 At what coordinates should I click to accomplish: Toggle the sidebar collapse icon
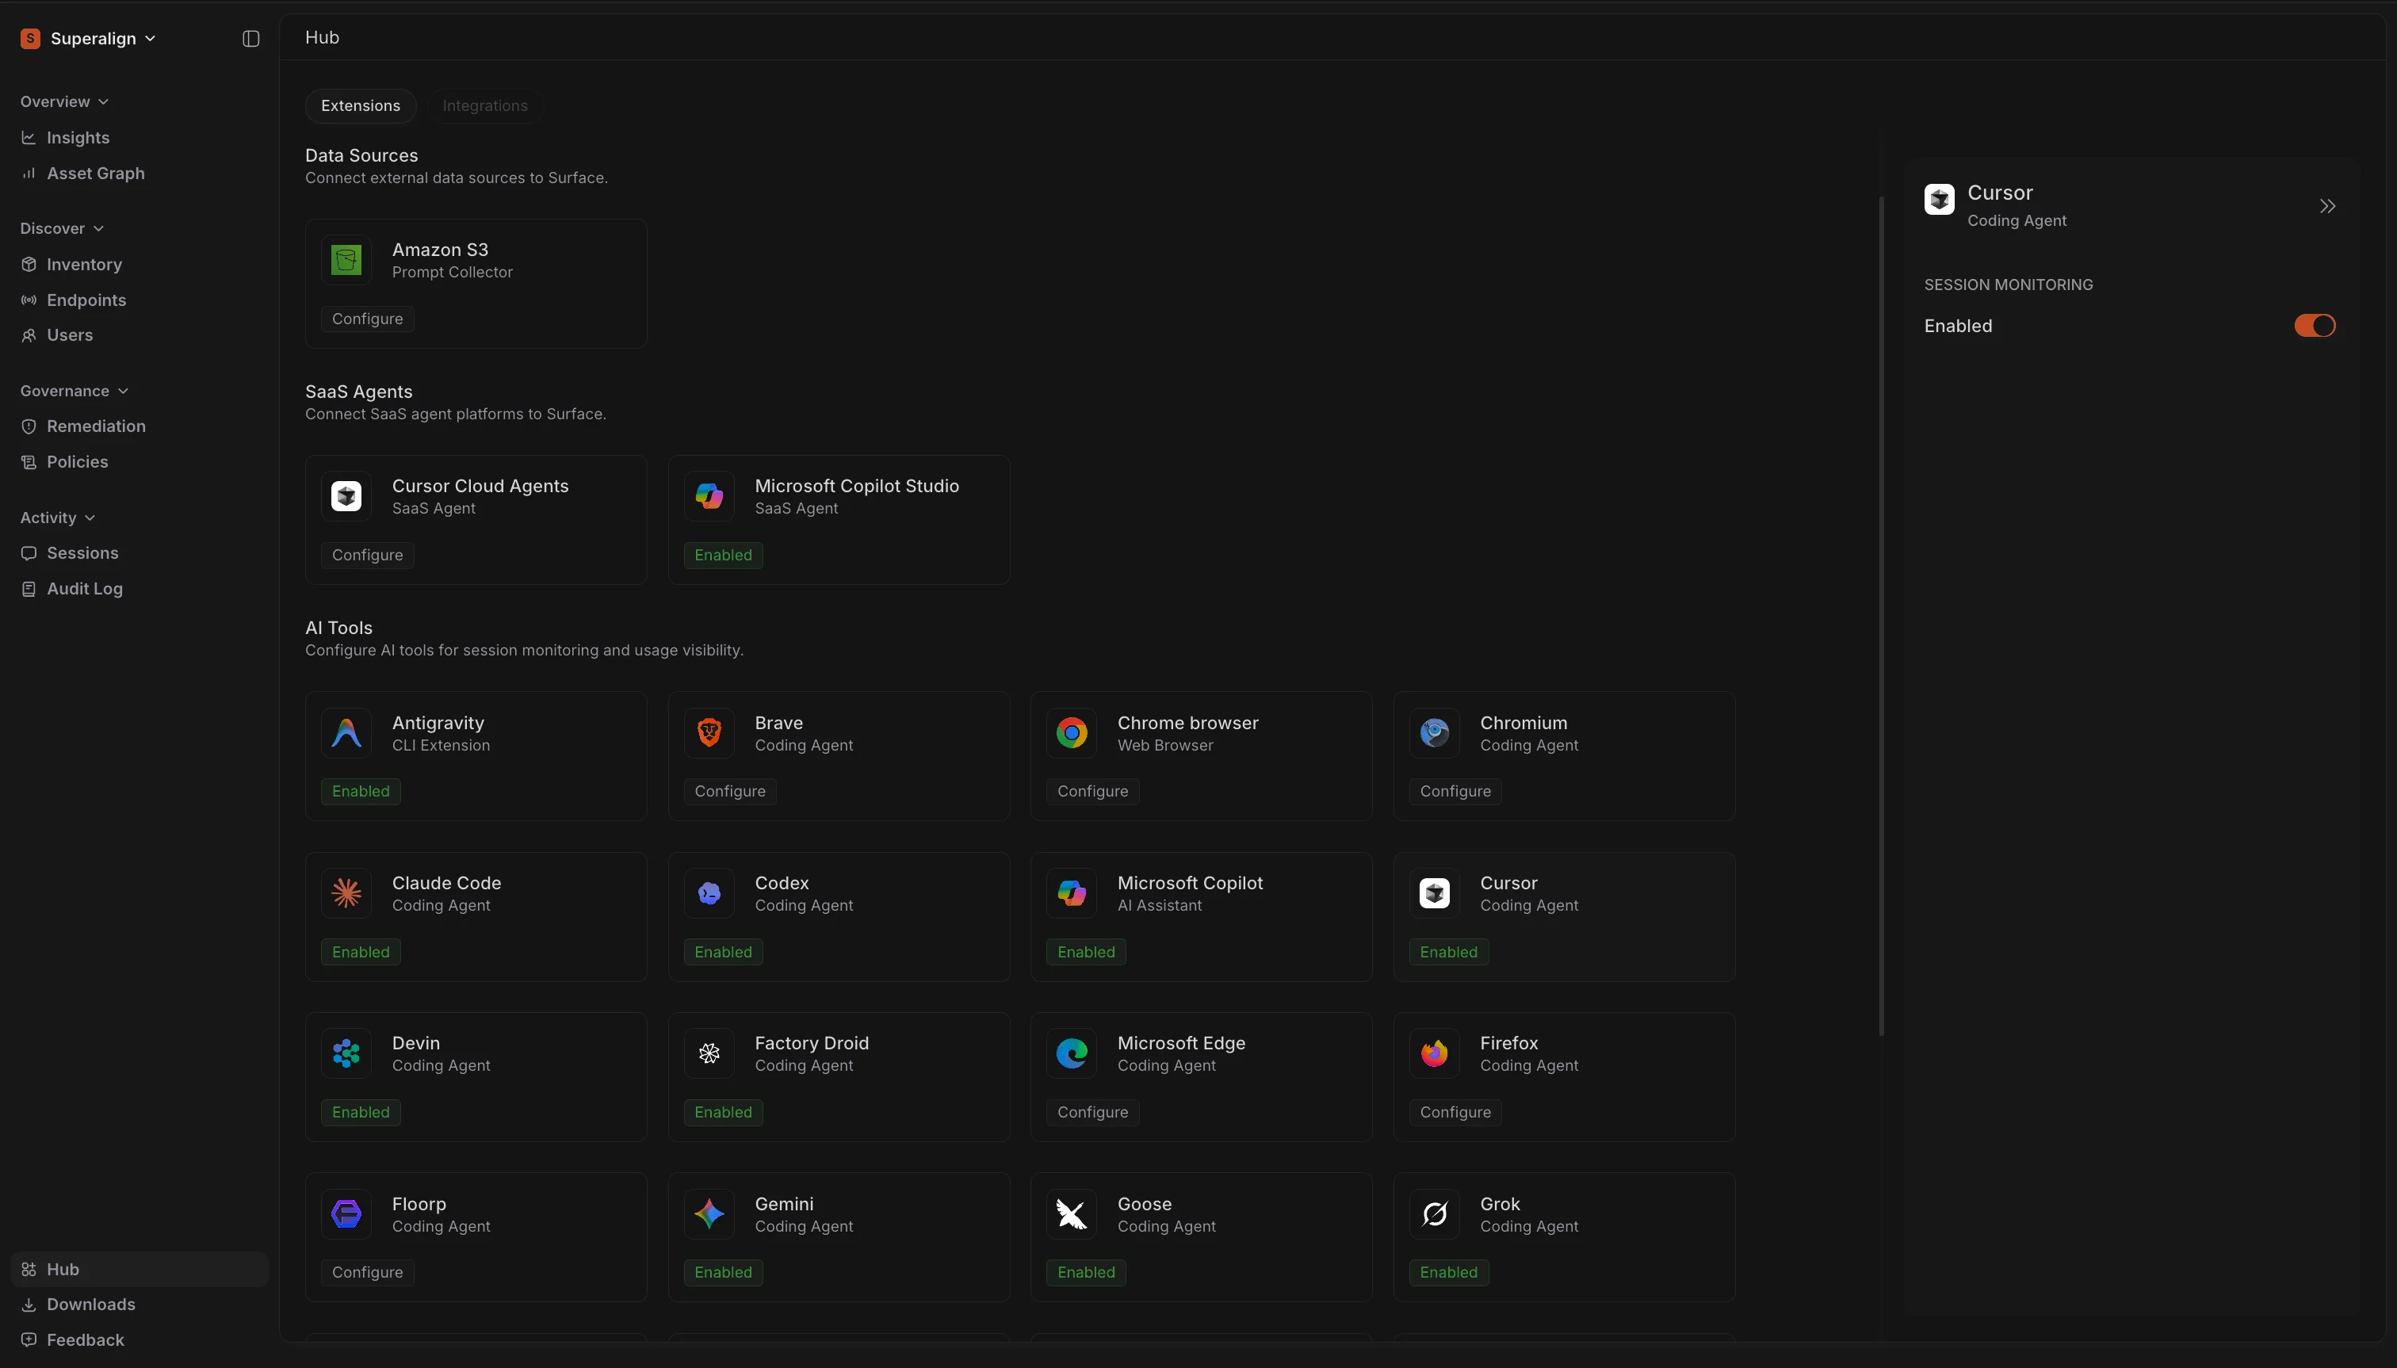251,39
